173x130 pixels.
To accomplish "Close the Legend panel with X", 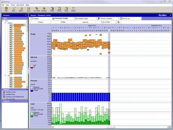I will 27,90.
